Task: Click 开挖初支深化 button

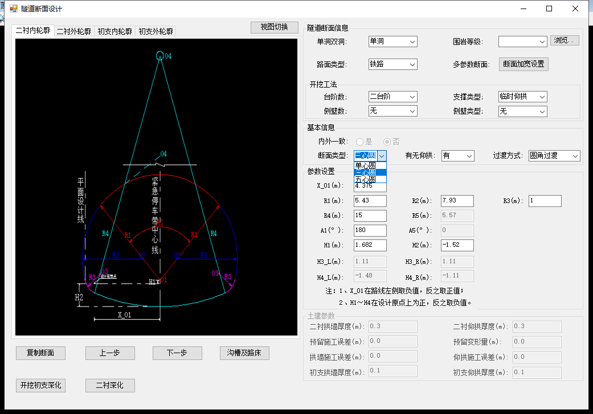Action: [x=40, y=386]
